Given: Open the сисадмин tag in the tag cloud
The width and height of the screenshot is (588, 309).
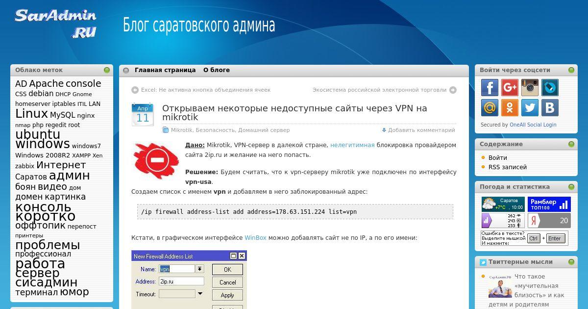Looking at the screenshot, I should (x=47, y=283).
